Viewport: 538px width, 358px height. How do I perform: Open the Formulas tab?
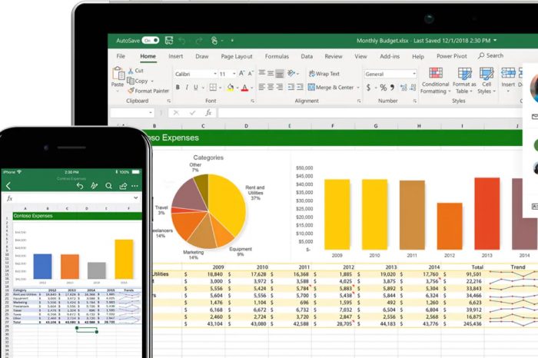coord(277,56)
